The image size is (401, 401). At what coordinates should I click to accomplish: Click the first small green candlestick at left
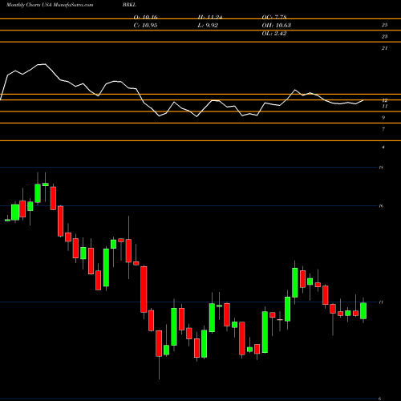(x=7, y=220)
